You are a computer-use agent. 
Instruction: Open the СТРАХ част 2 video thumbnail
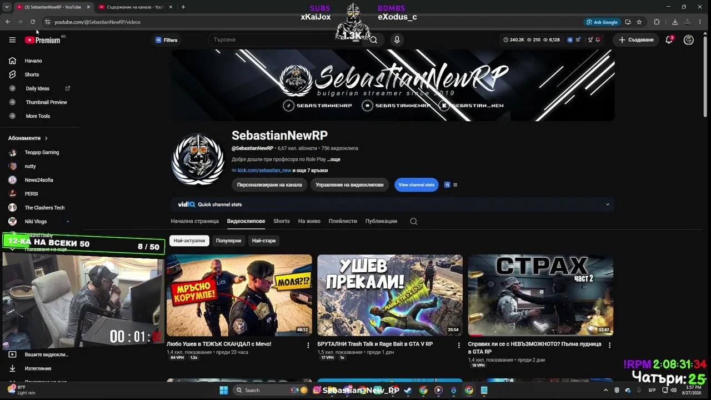(540, 295)
